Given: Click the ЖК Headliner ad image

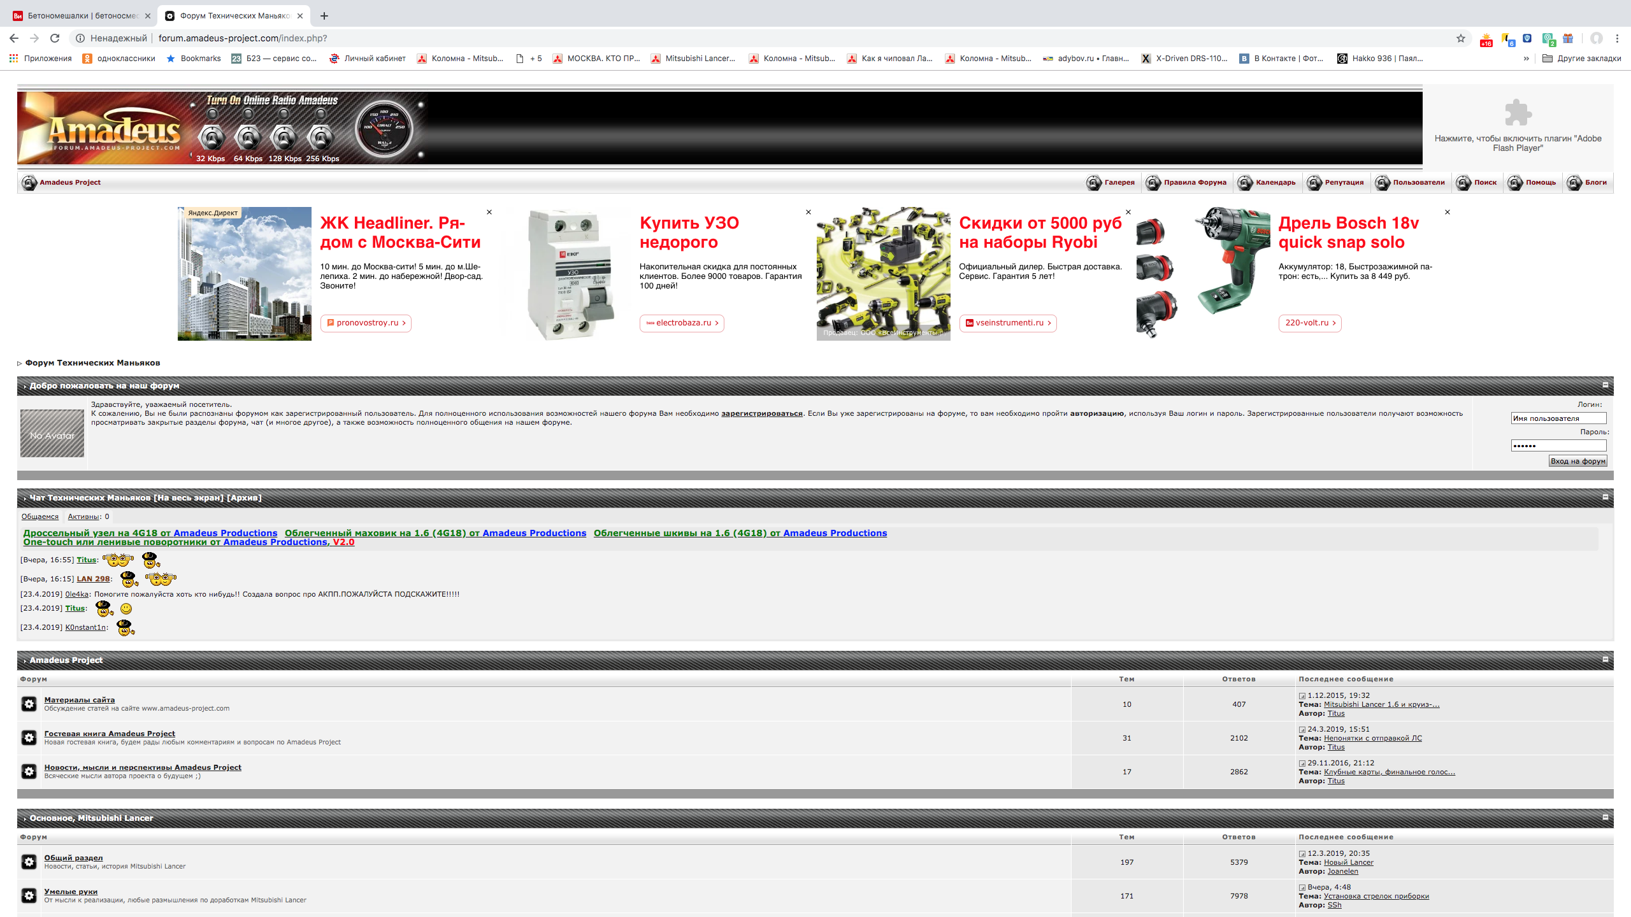Looking at the screenshot, I should (x=245, y=274).
